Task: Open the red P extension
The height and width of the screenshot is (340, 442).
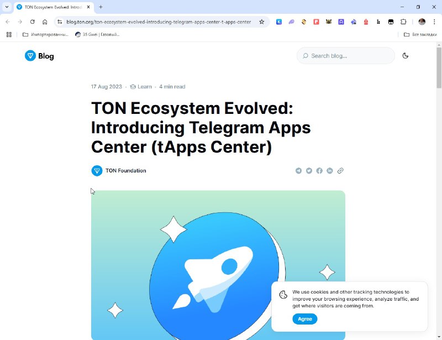Action: tap(316, 22)
